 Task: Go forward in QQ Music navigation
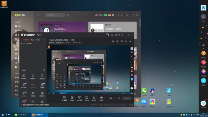[42, 15]
